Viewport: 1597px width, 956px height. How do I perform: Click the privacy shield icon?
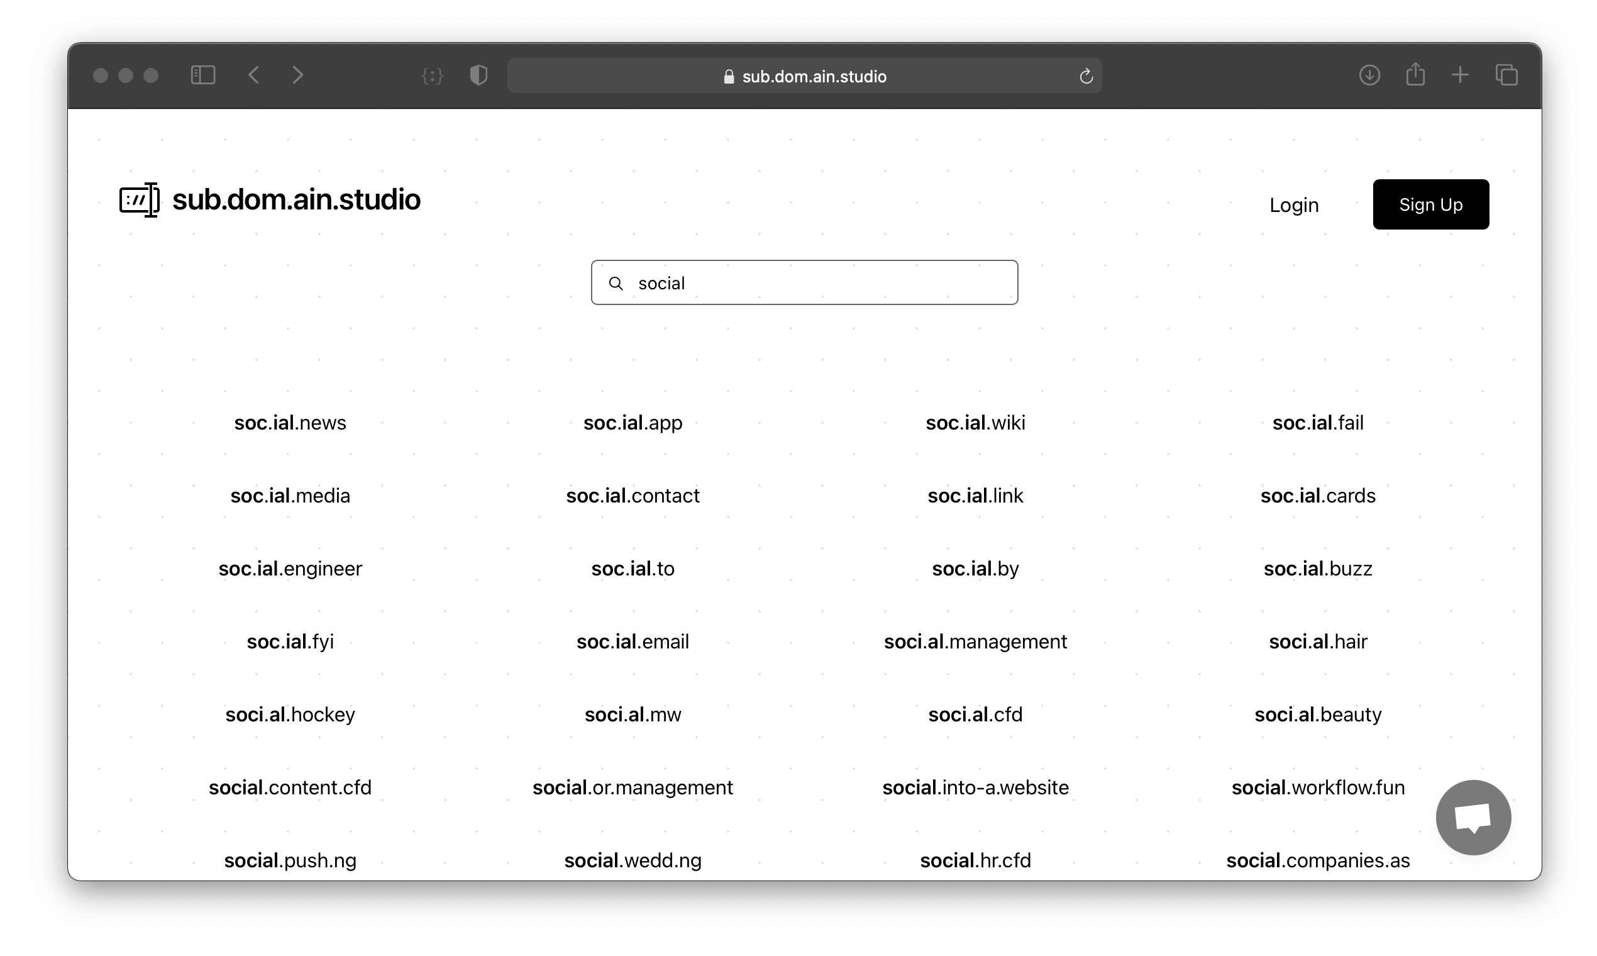478,75
